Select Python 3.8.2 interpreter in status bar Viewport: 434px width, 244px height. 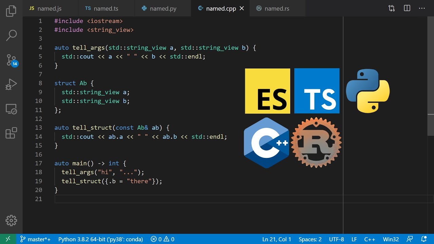(x=101, y=239)
